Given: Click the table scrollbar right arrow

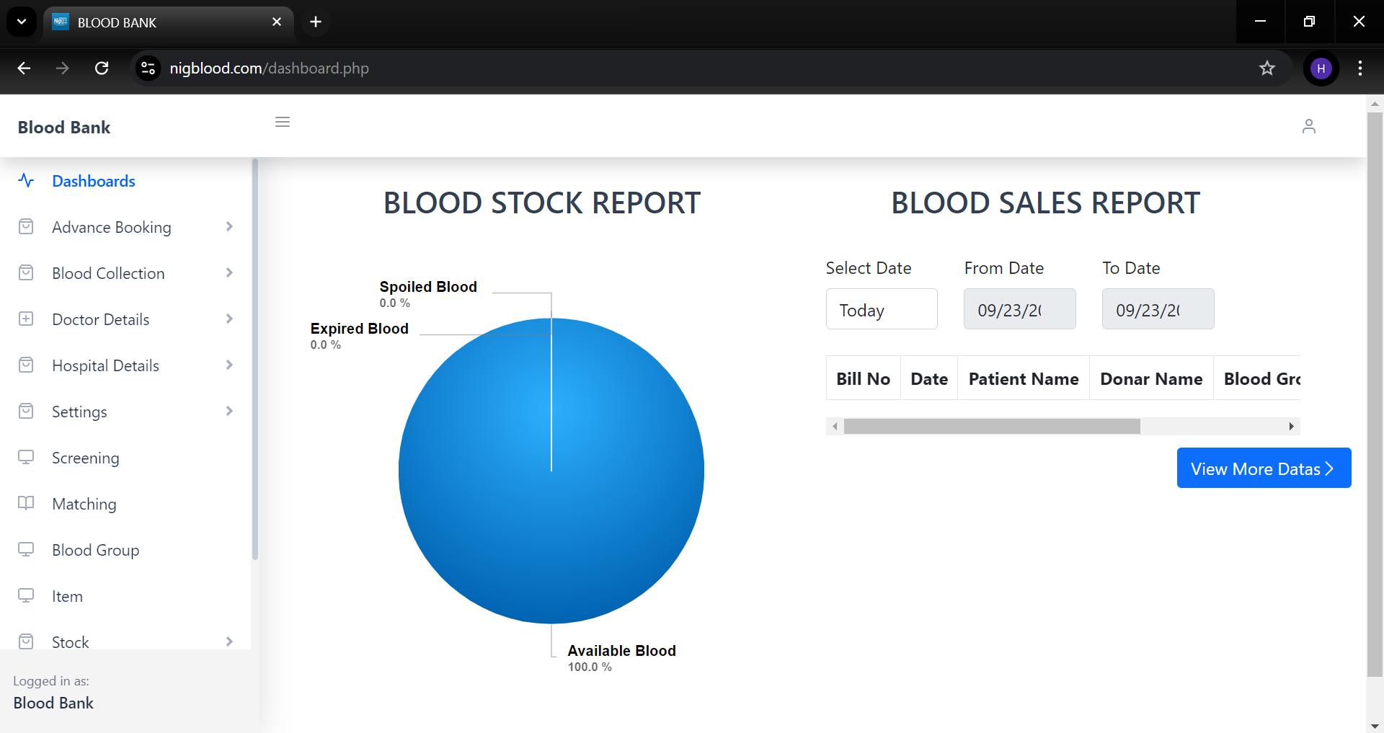Looking at the screenshot, I should pos(1291,426).
